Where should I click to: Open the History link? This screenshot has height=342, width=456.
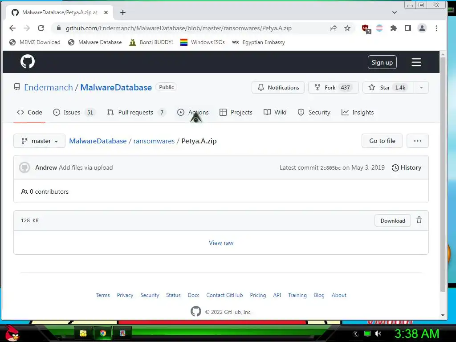click(x=407, y=168)
